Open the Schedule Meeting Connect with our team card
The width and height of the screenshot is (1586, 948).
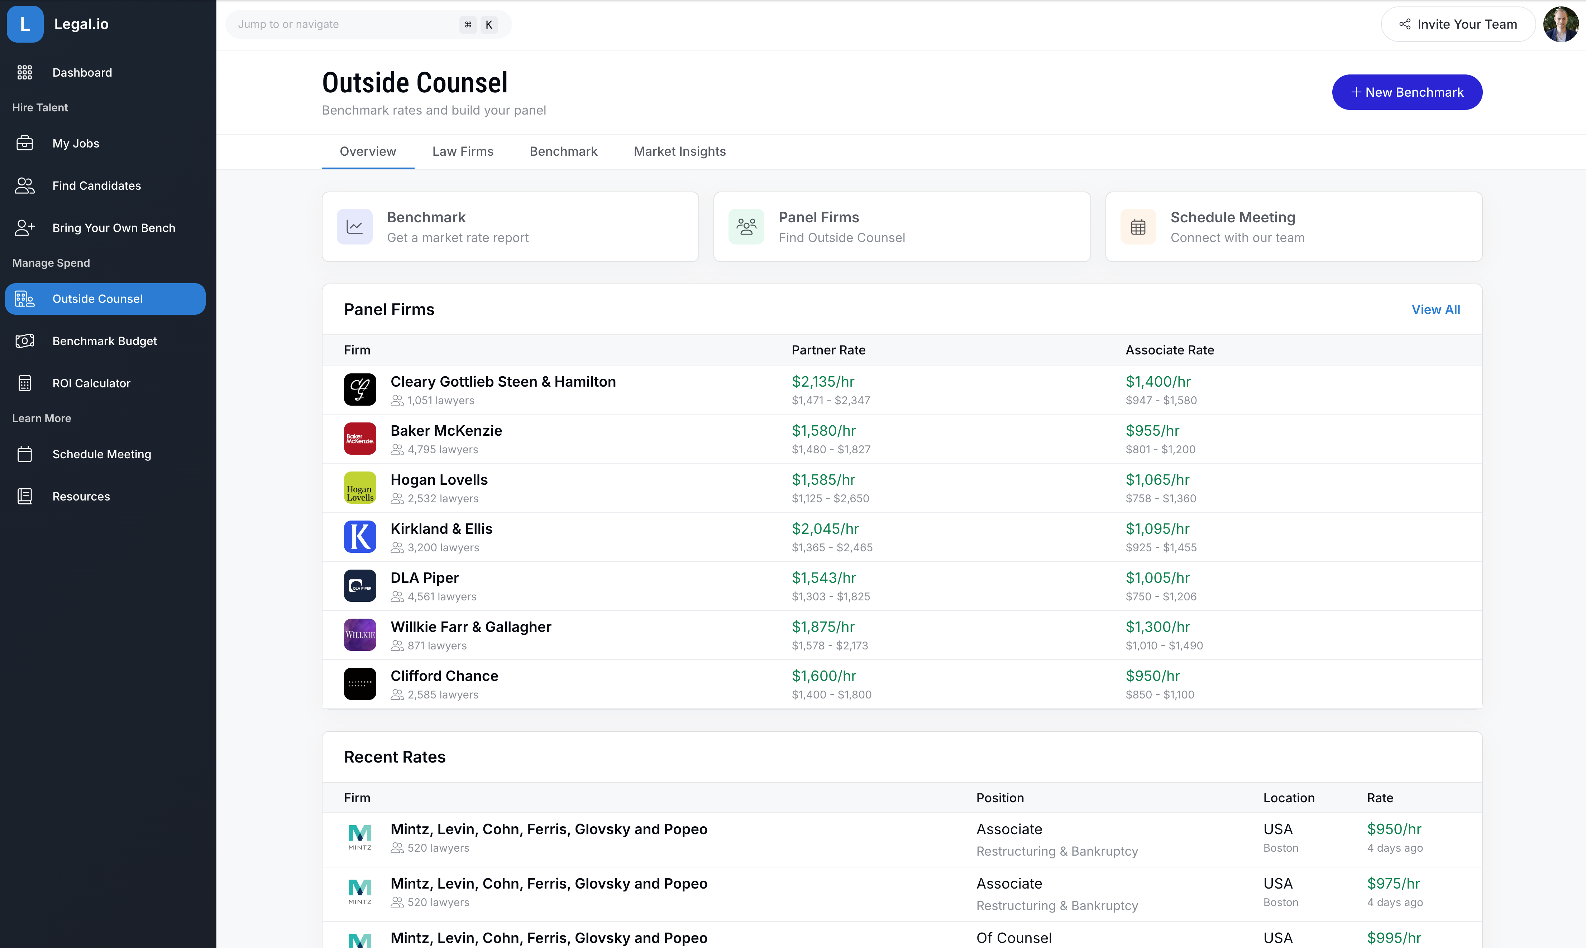click(x=1294, y=227)
